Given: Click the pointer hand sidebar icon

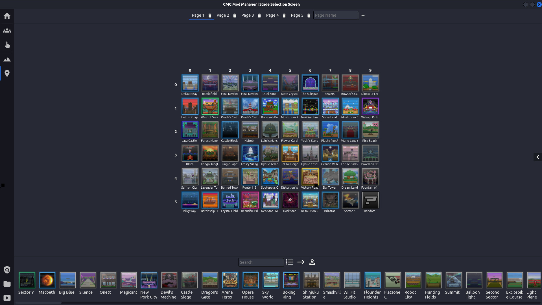Looking at the screenshot, I should 7,45.
